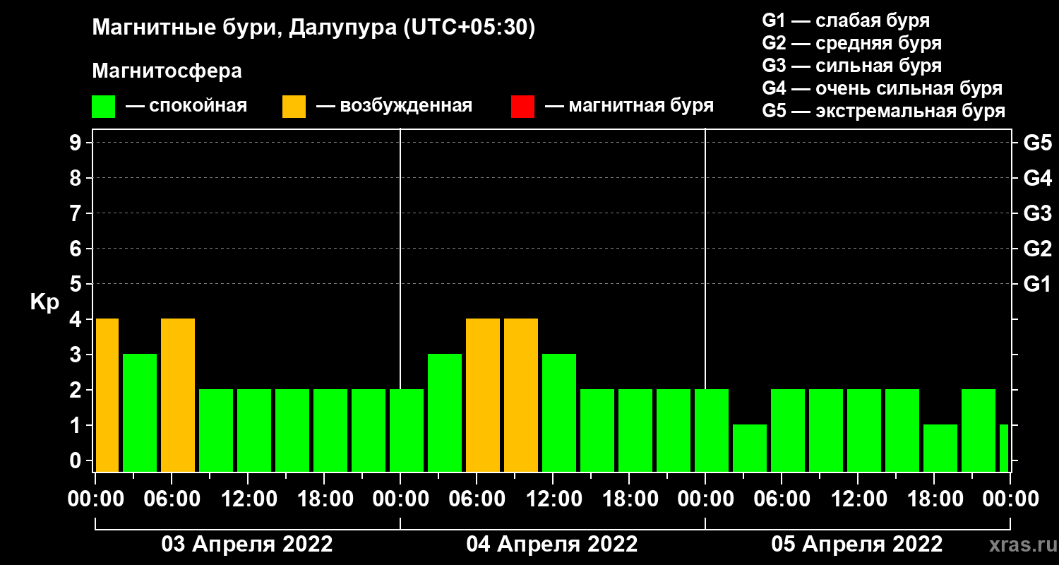The width and height of the screenshot is (1059, 565).
Task: Click the '— магнитная буря' legend label
Action: coord(629,107)
